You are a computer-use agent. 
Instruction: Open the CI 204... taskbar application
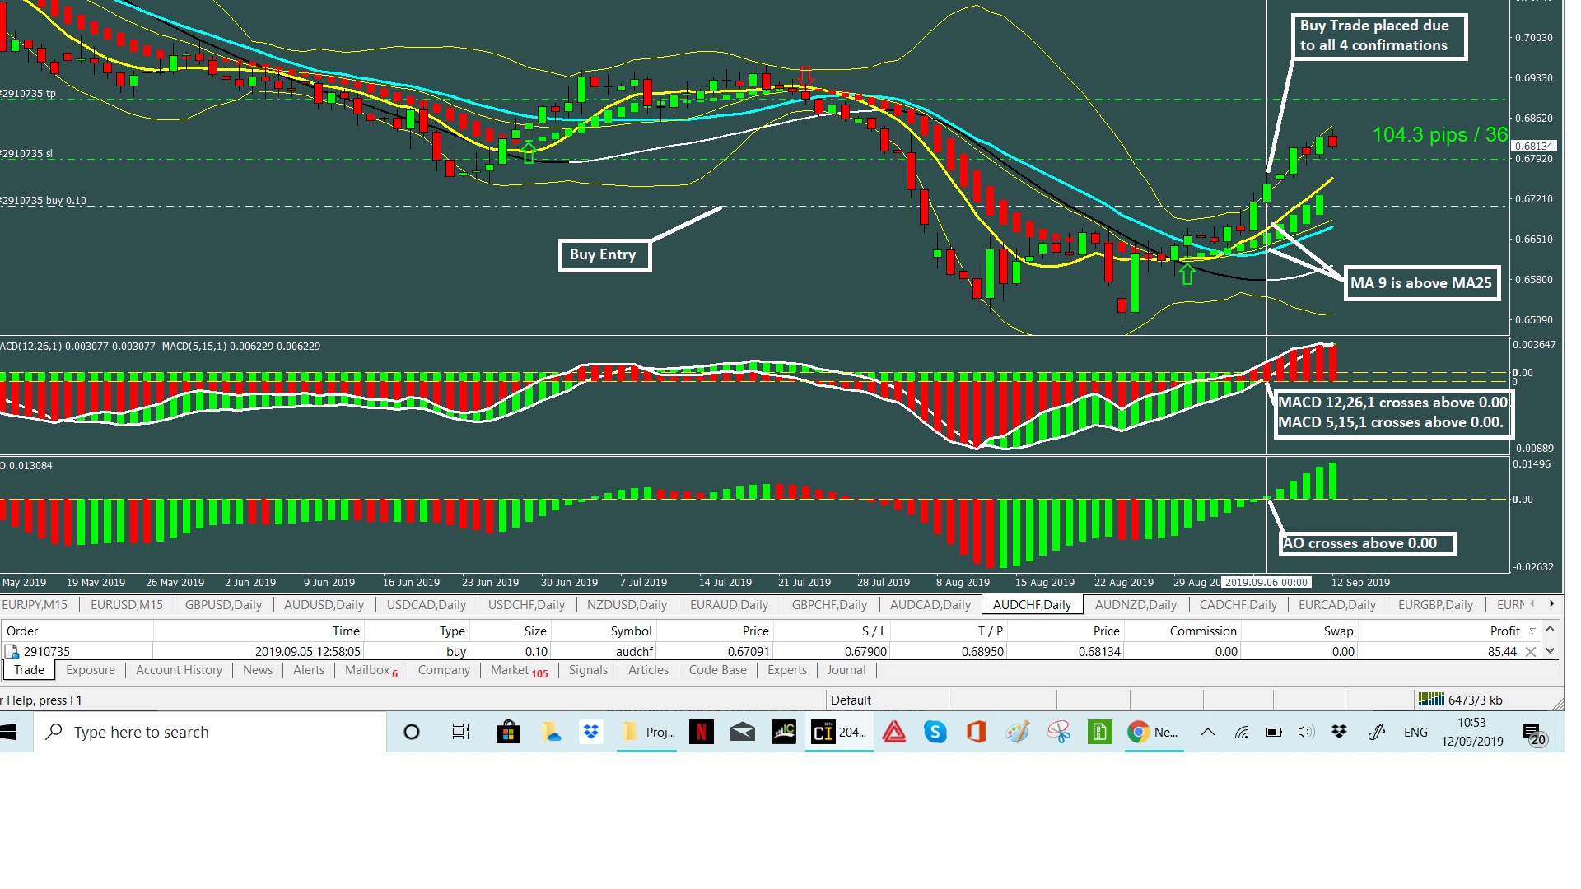(839, 732)
